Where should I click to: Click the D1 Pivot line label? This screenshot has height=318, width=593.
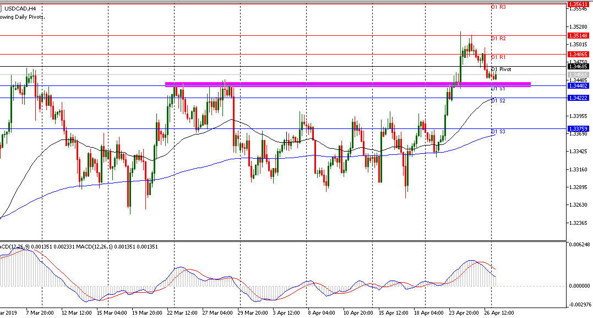tap(501, 69)
